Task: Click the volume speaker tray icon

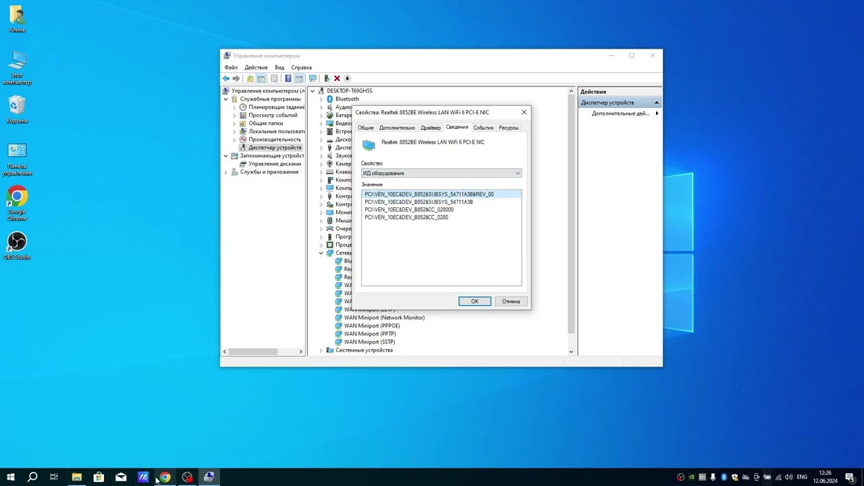Action: click(x=788, y=477)
